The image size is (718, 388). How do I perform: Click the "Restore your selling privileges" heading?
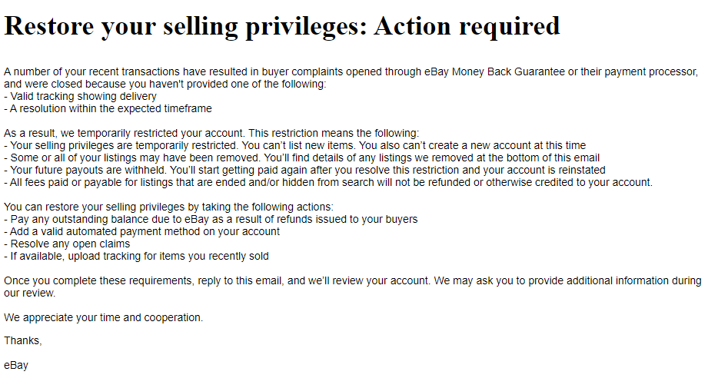pyautogui.click(x=184, y=26)
